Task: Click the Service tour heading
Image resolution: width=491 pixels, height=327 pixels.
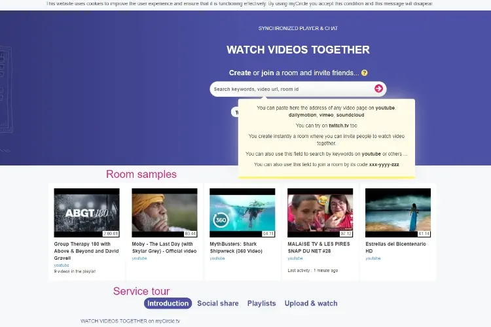Action: pos(141,291)
